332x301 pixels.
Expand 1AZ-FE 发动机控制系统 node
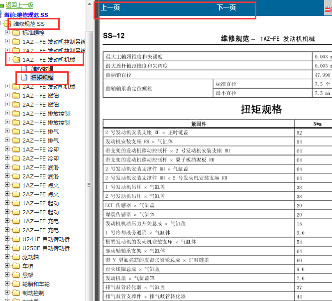pos(7,41)
